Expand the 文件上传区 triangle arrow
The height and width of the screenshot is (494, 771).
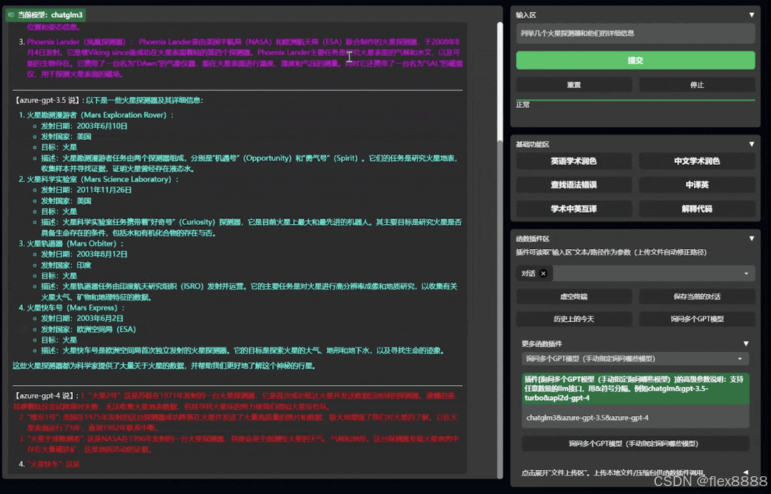(746, 473)
